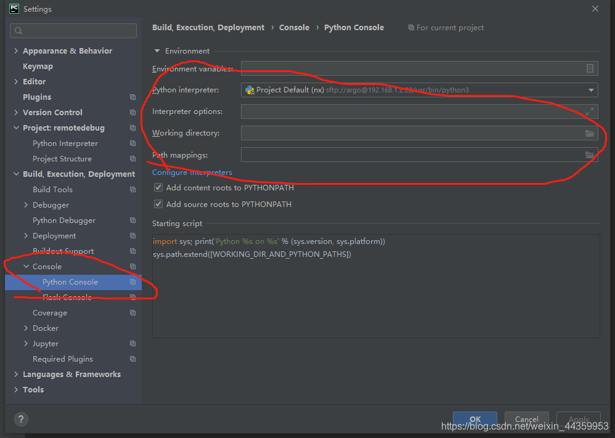The height and width of the screenshot is (438, 615).
Task: Click Build, Execution, Deployment breadcrumb
Action: (208, 28)
